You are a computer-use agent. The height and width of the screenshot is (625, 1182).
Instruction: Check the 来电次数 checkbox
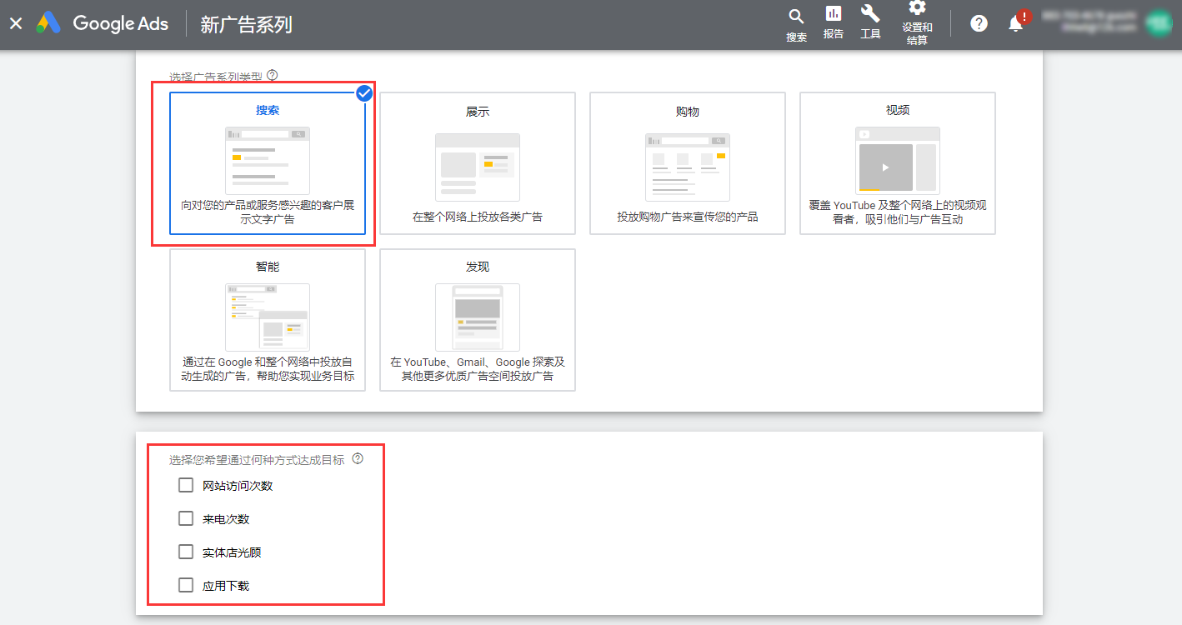click(x=186, y=518)
